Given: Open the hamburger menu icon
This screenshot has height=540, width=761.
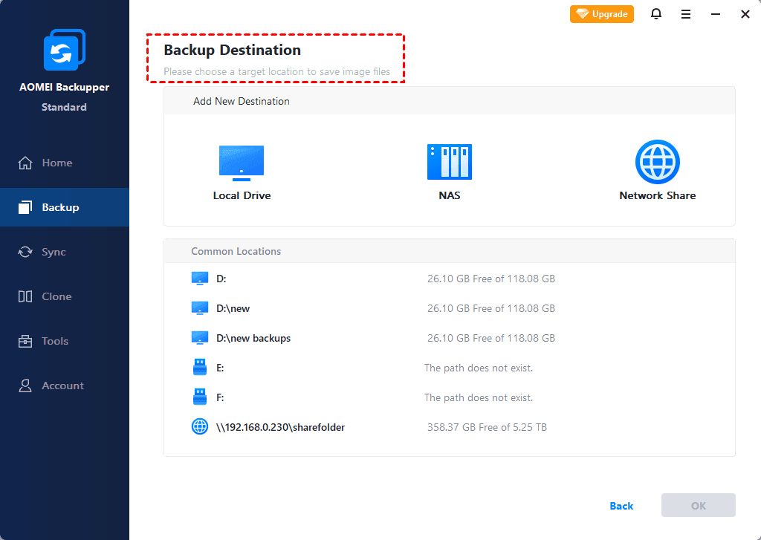Looking at the screenshot, I should [686, 14].
